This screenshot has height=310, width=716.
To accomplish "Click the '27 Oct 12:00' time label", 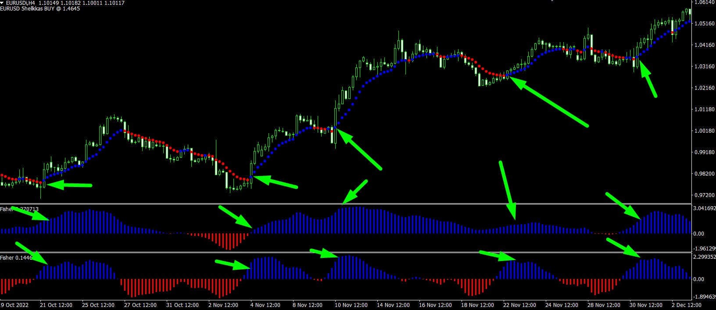I will pyautogui.click(x=140, y=305).
